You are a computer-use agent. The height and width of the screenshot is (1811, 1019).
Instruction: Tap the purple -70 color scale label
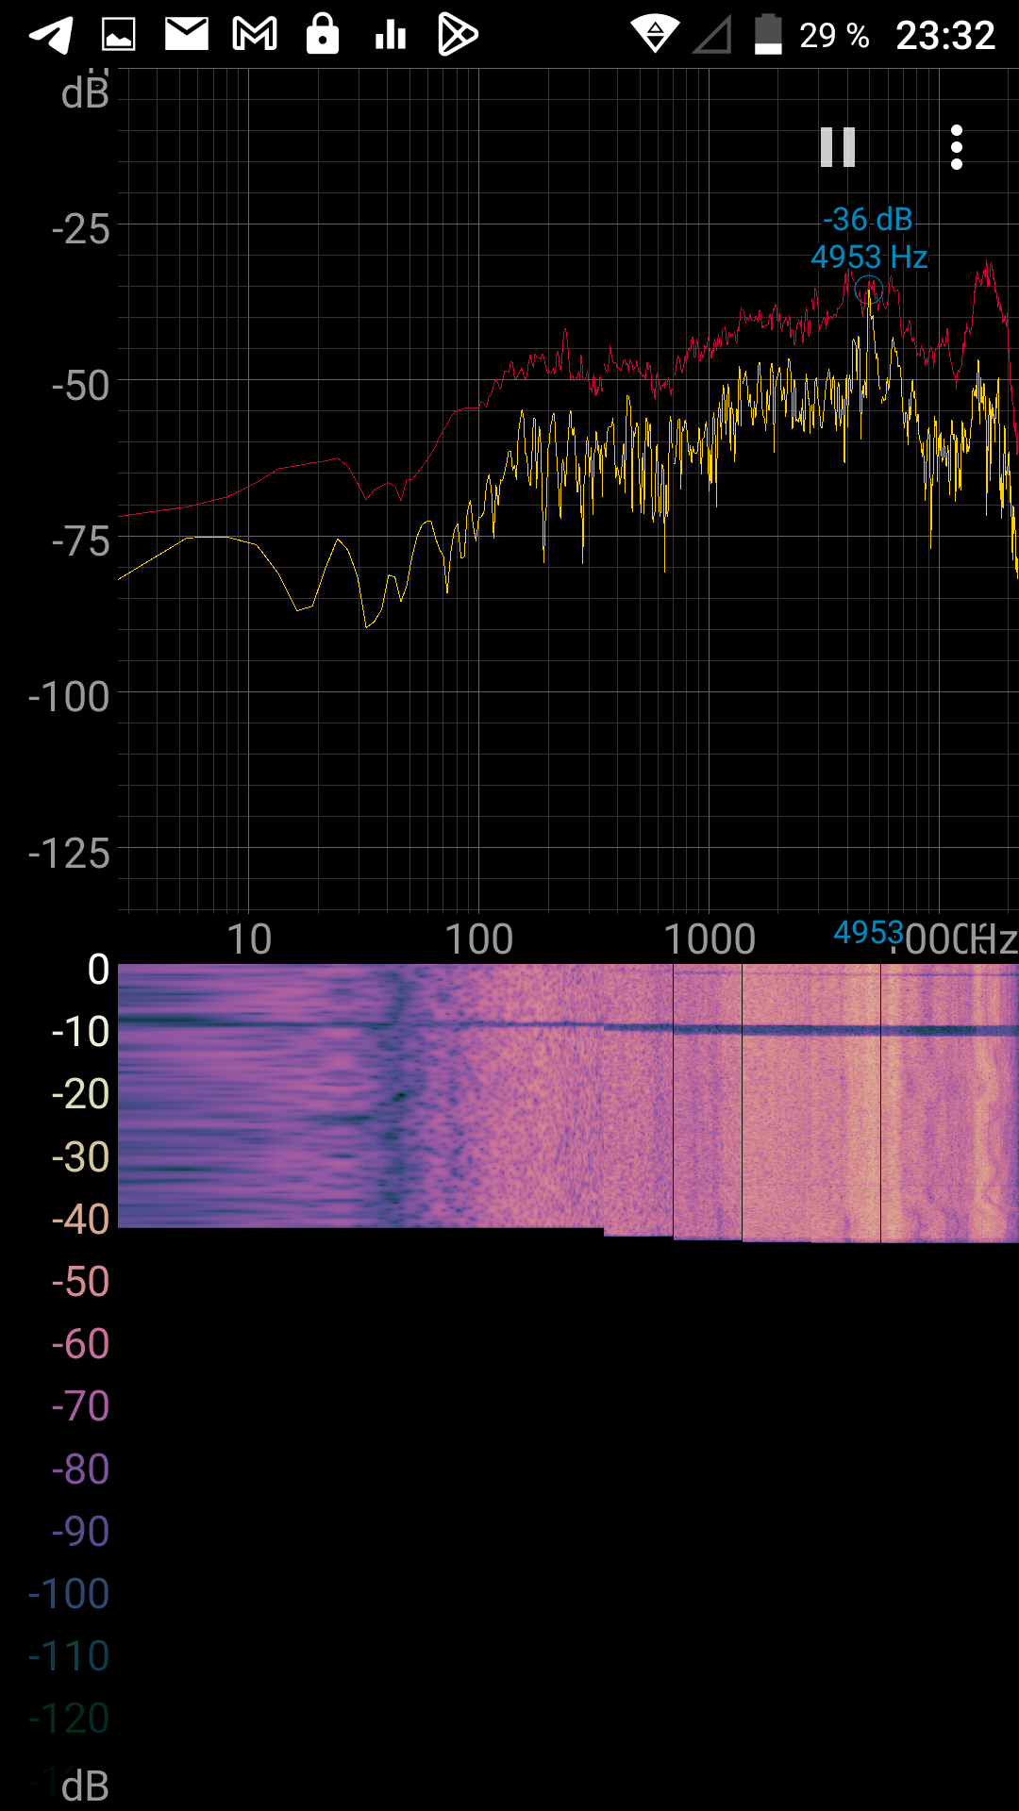[81, 1406]
